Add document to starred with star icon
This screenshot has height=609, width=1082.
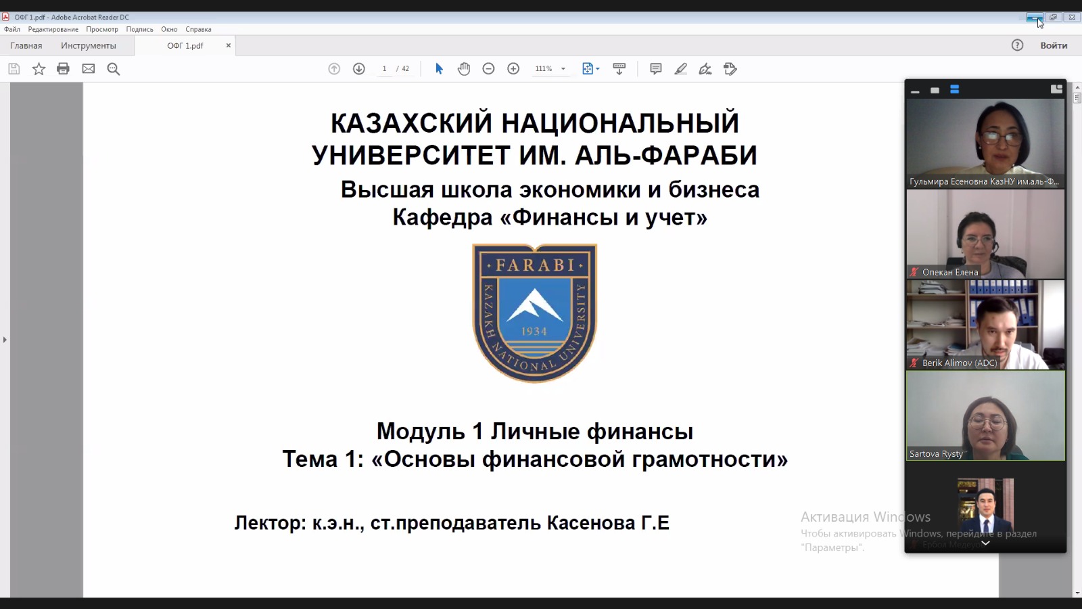click(39, 68)
